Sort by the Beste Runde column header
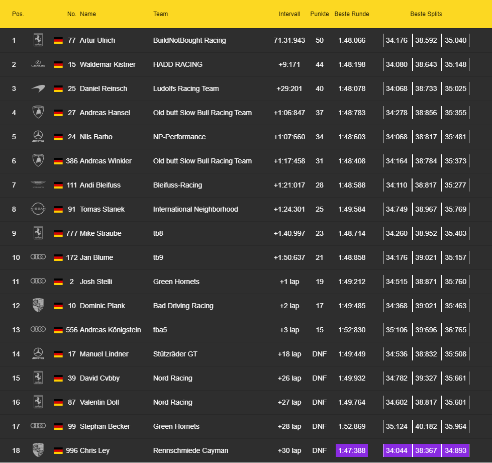The image size is (492, 463). pyautogui.click(x=351, y=14)
